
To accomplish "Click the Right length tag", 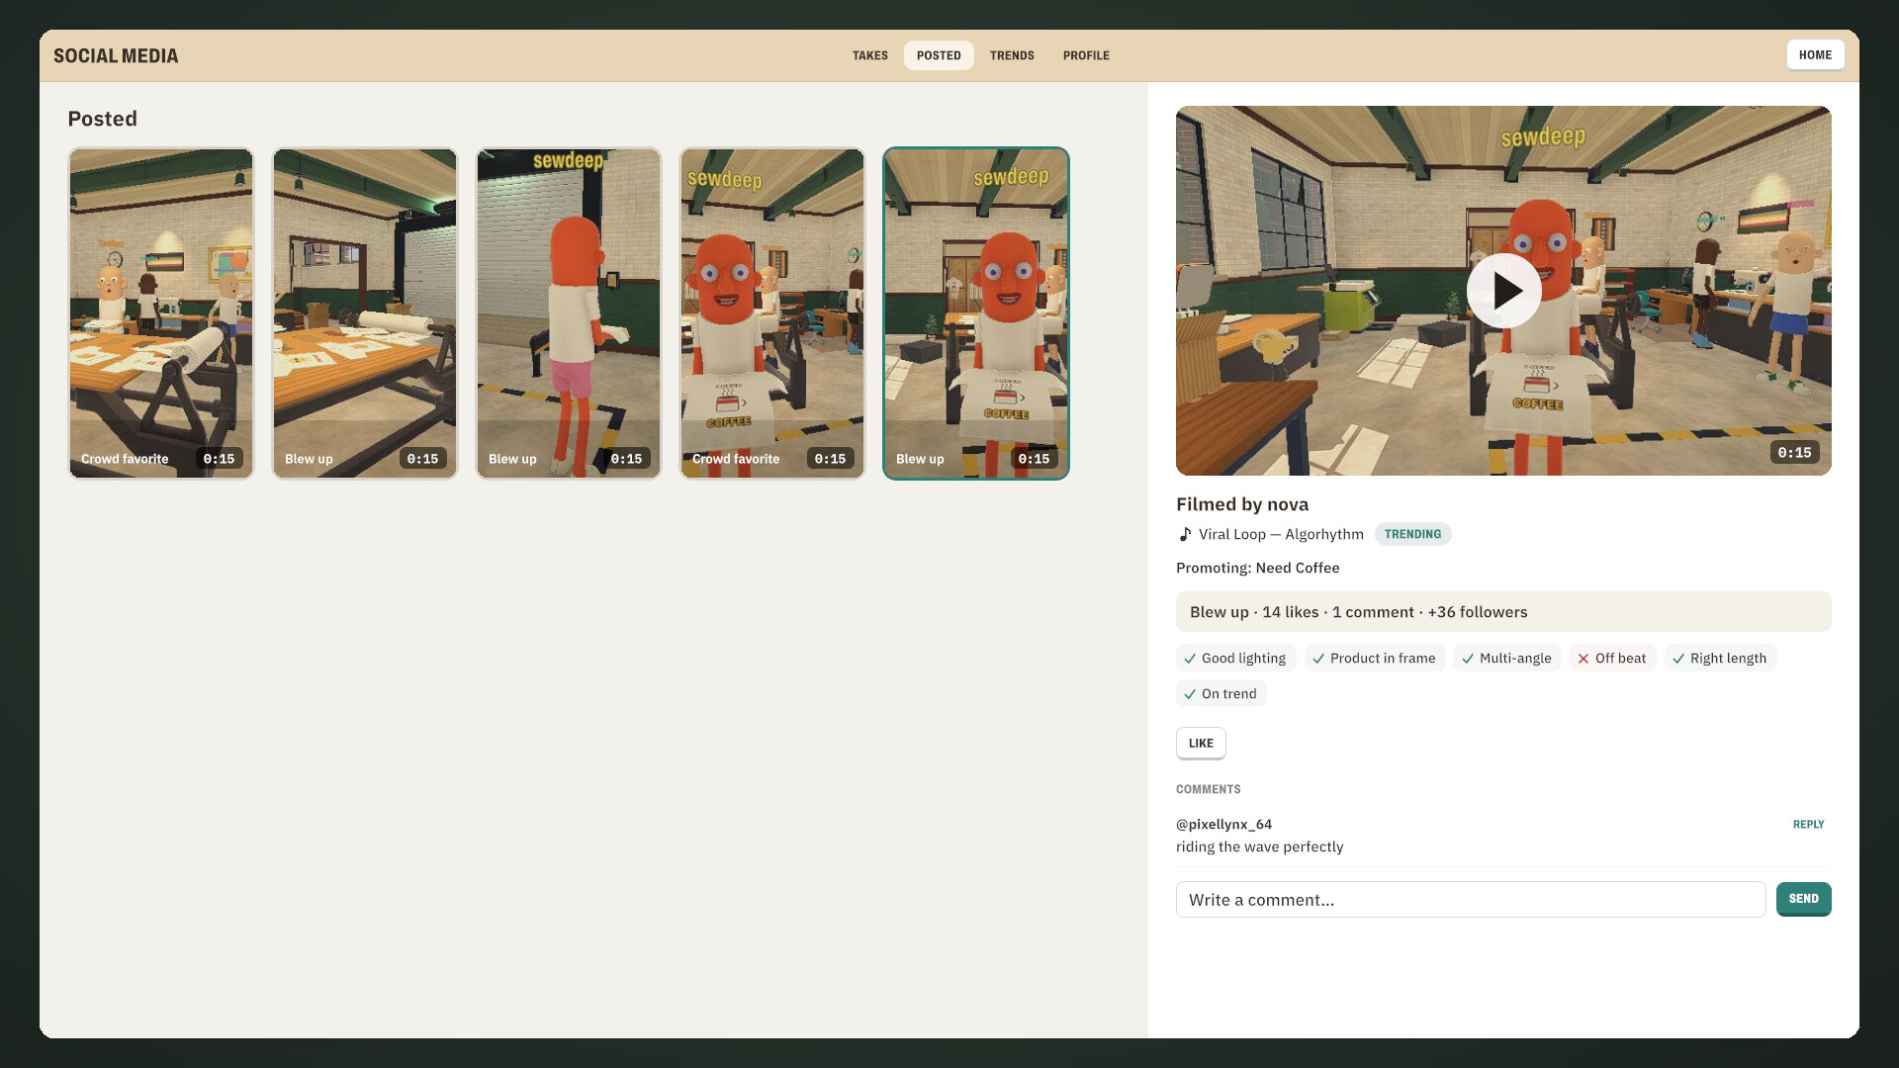I will coord(1720,659).
